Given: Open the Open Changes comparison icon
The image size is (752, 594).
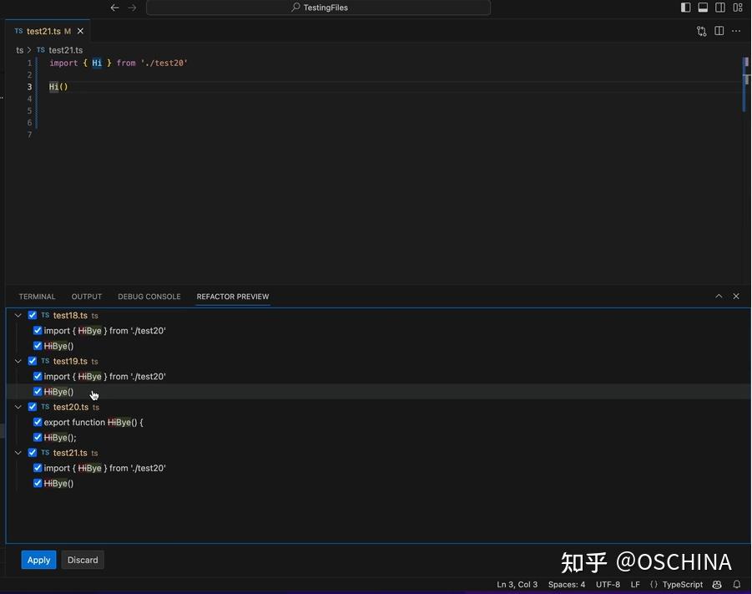Looking at the screenshot, I should [702, 31].
